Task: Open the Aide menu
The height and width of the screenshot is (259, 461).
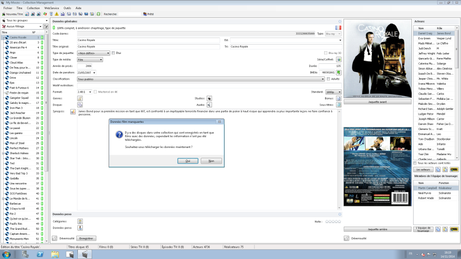Action: pos(78,8)
